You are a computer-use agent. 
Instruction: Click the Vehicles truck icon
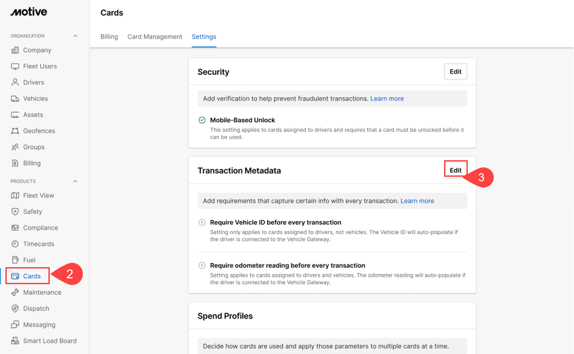(x=15, y=98)
